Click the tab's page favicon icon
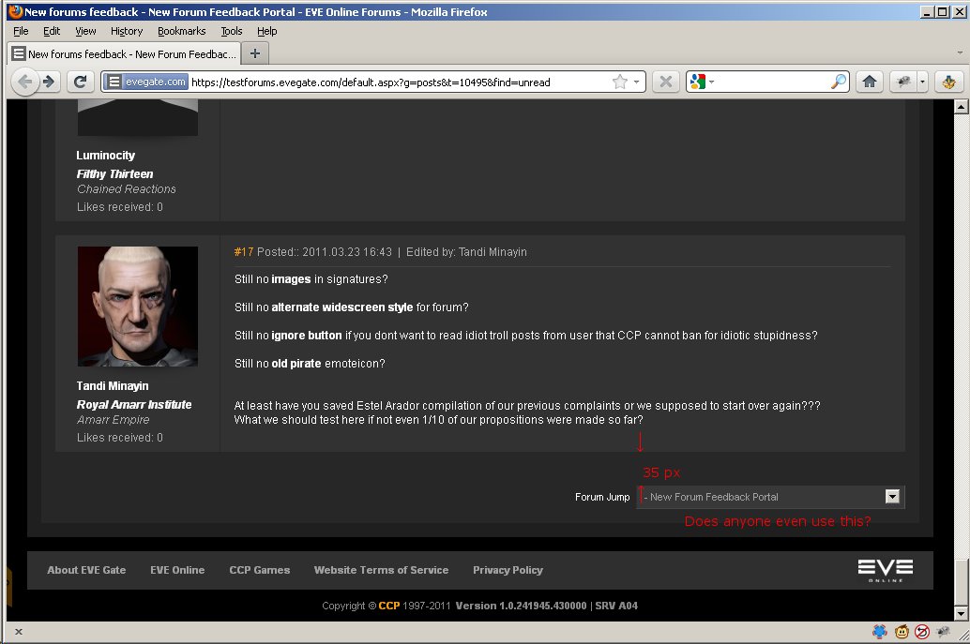 (19, 53)
